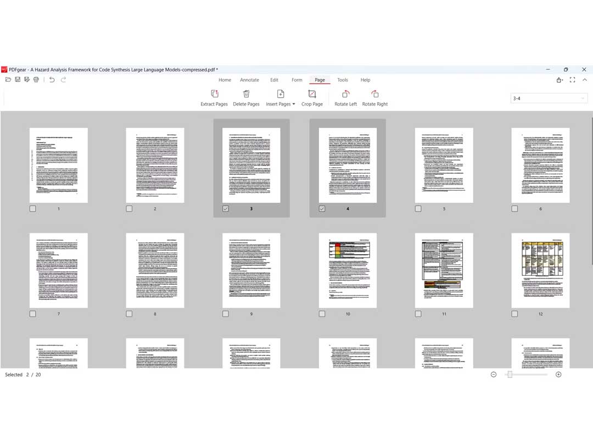Screen dimensions: 593x445
Task: Select the page 5 thumbnail
Action: (444, 165)
